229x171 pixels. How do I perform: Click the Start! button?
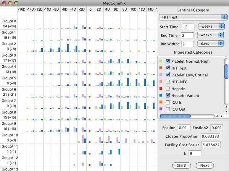pyautogui.click(x=182, y=165)
